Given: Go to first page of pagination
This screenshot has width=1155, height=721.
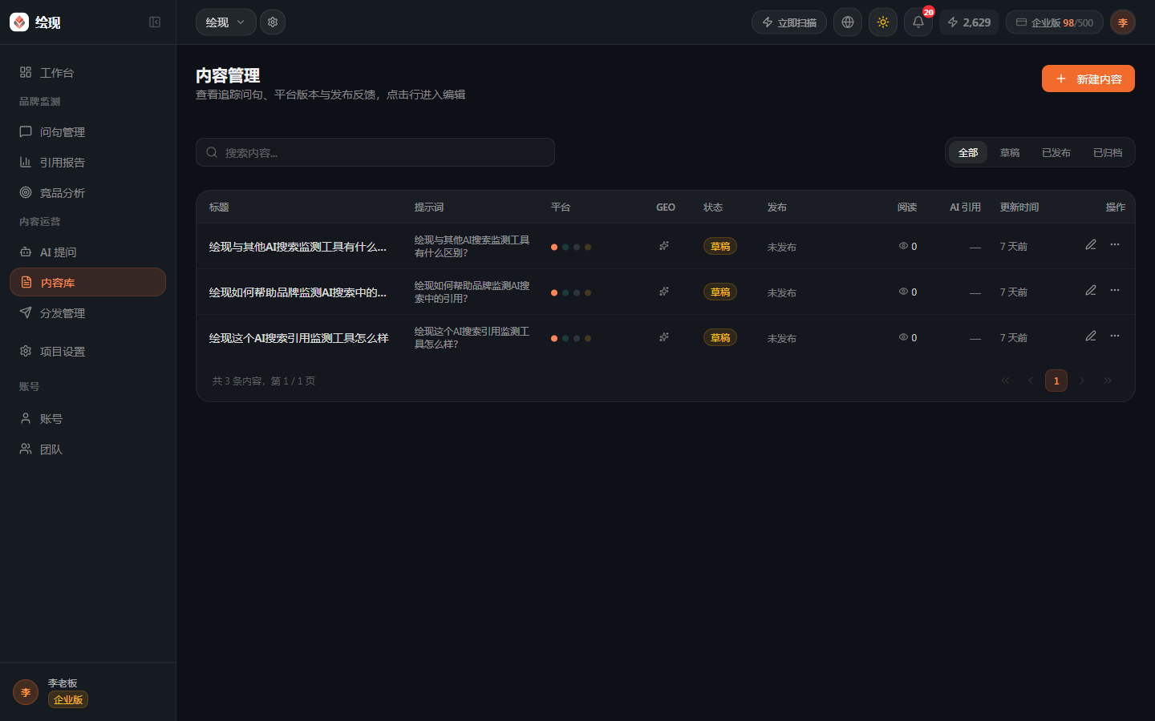Looking at the screenshot, I should [x=1005, y=381].
